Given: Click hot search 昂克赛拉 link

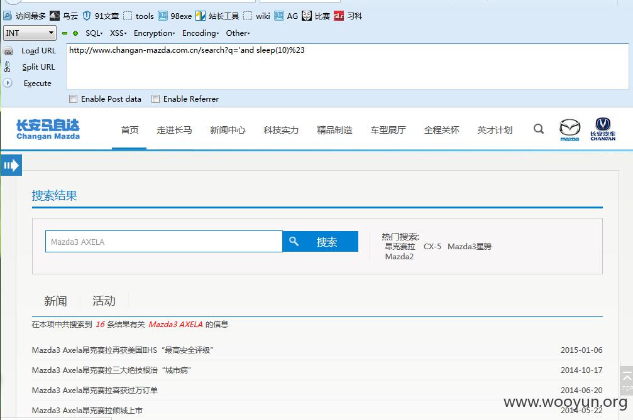Looking at the screenshot, I should tap(400, 246).
